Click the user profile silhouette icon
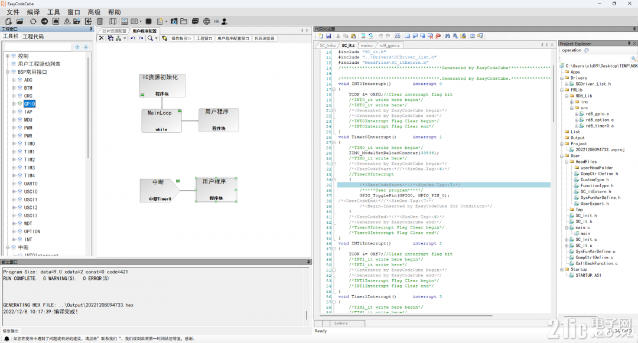Screen dimensions: 638x343 click(224, 21)
